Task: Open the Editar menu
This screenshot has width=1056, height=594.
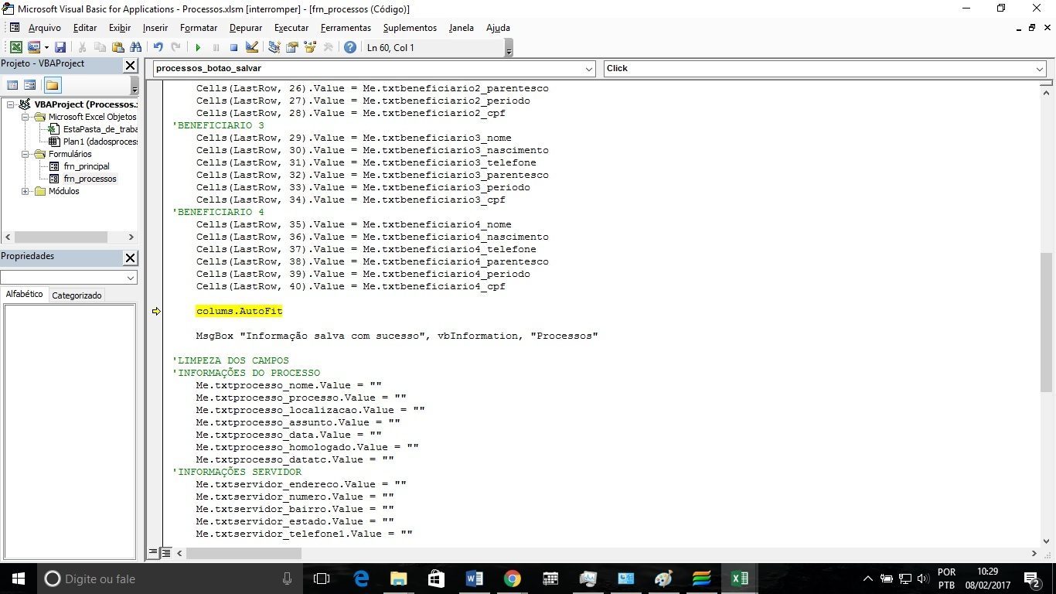Action: tap(85, 28)
